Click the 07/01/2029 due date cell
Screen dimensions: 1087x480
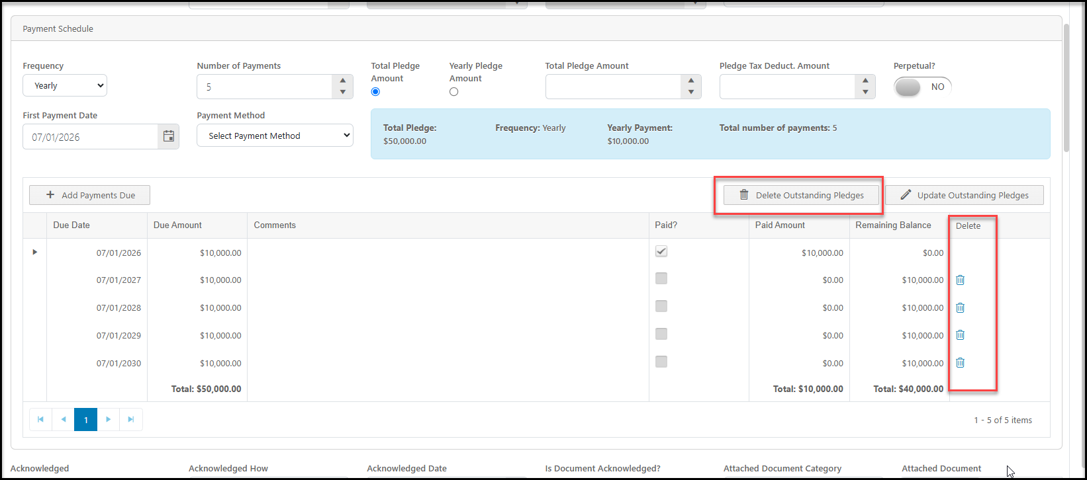(97, 335)
